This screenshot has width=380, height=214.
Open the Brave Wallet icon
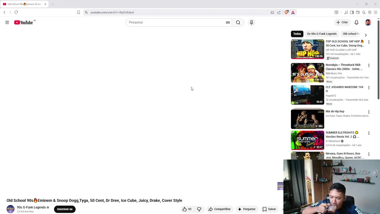point(358,12)
